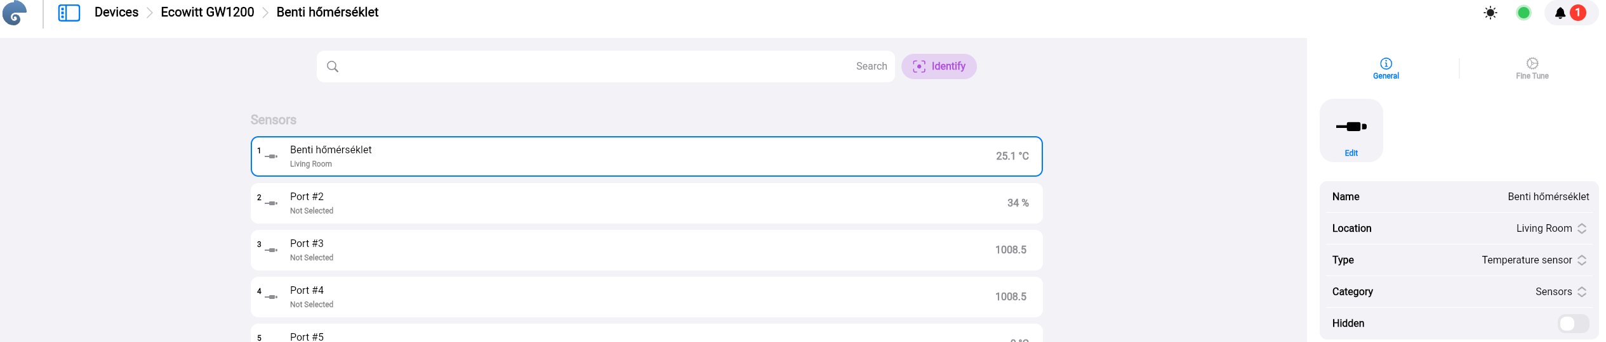The height and width of the screenshot is (342, 1606).
Task: Switch to the General tab
Action: point(1385,68)
